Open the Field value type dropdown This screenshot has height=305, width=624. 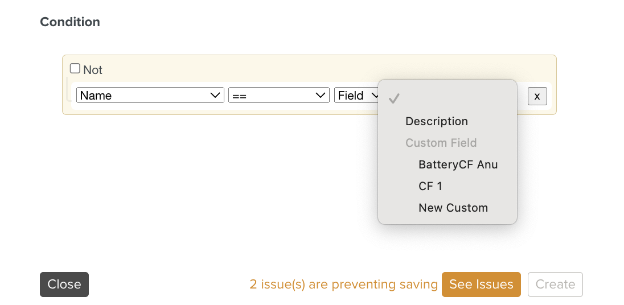356,96
